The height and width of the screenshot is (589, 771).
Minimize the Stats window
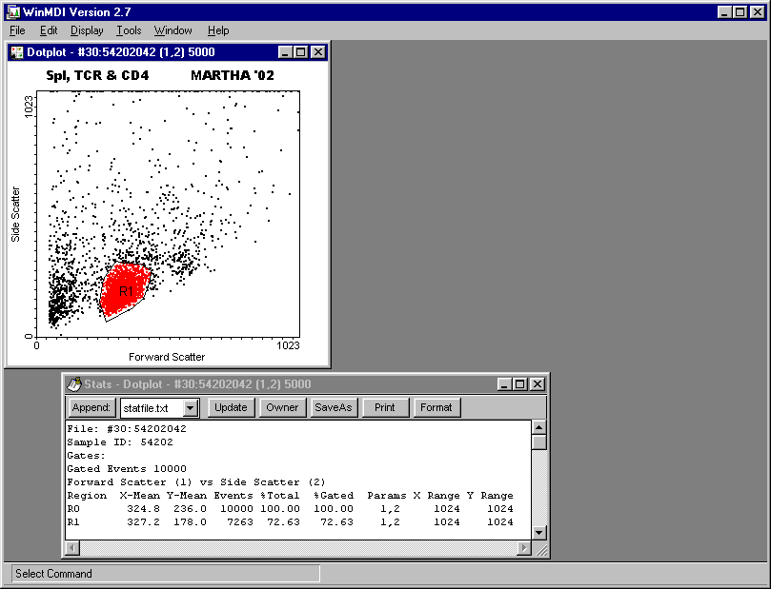coord(503,384)
